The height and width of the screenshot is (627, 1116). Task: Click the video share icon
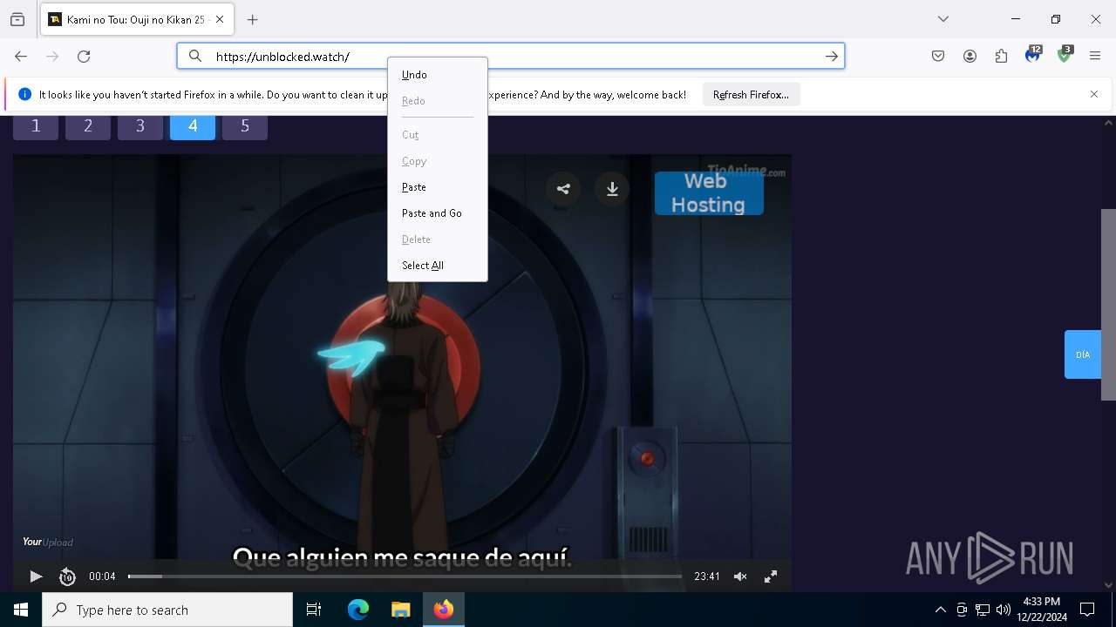563,189
